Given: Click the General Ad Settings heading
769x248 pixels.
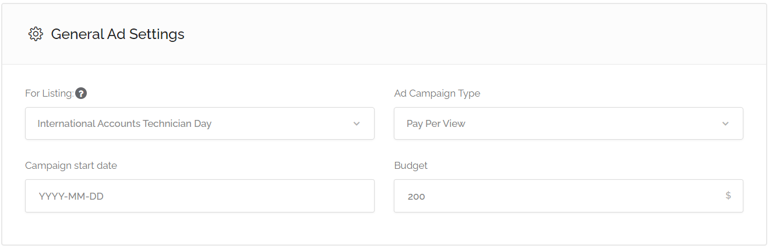Looking at the screenshot, I should pos(118,34).
